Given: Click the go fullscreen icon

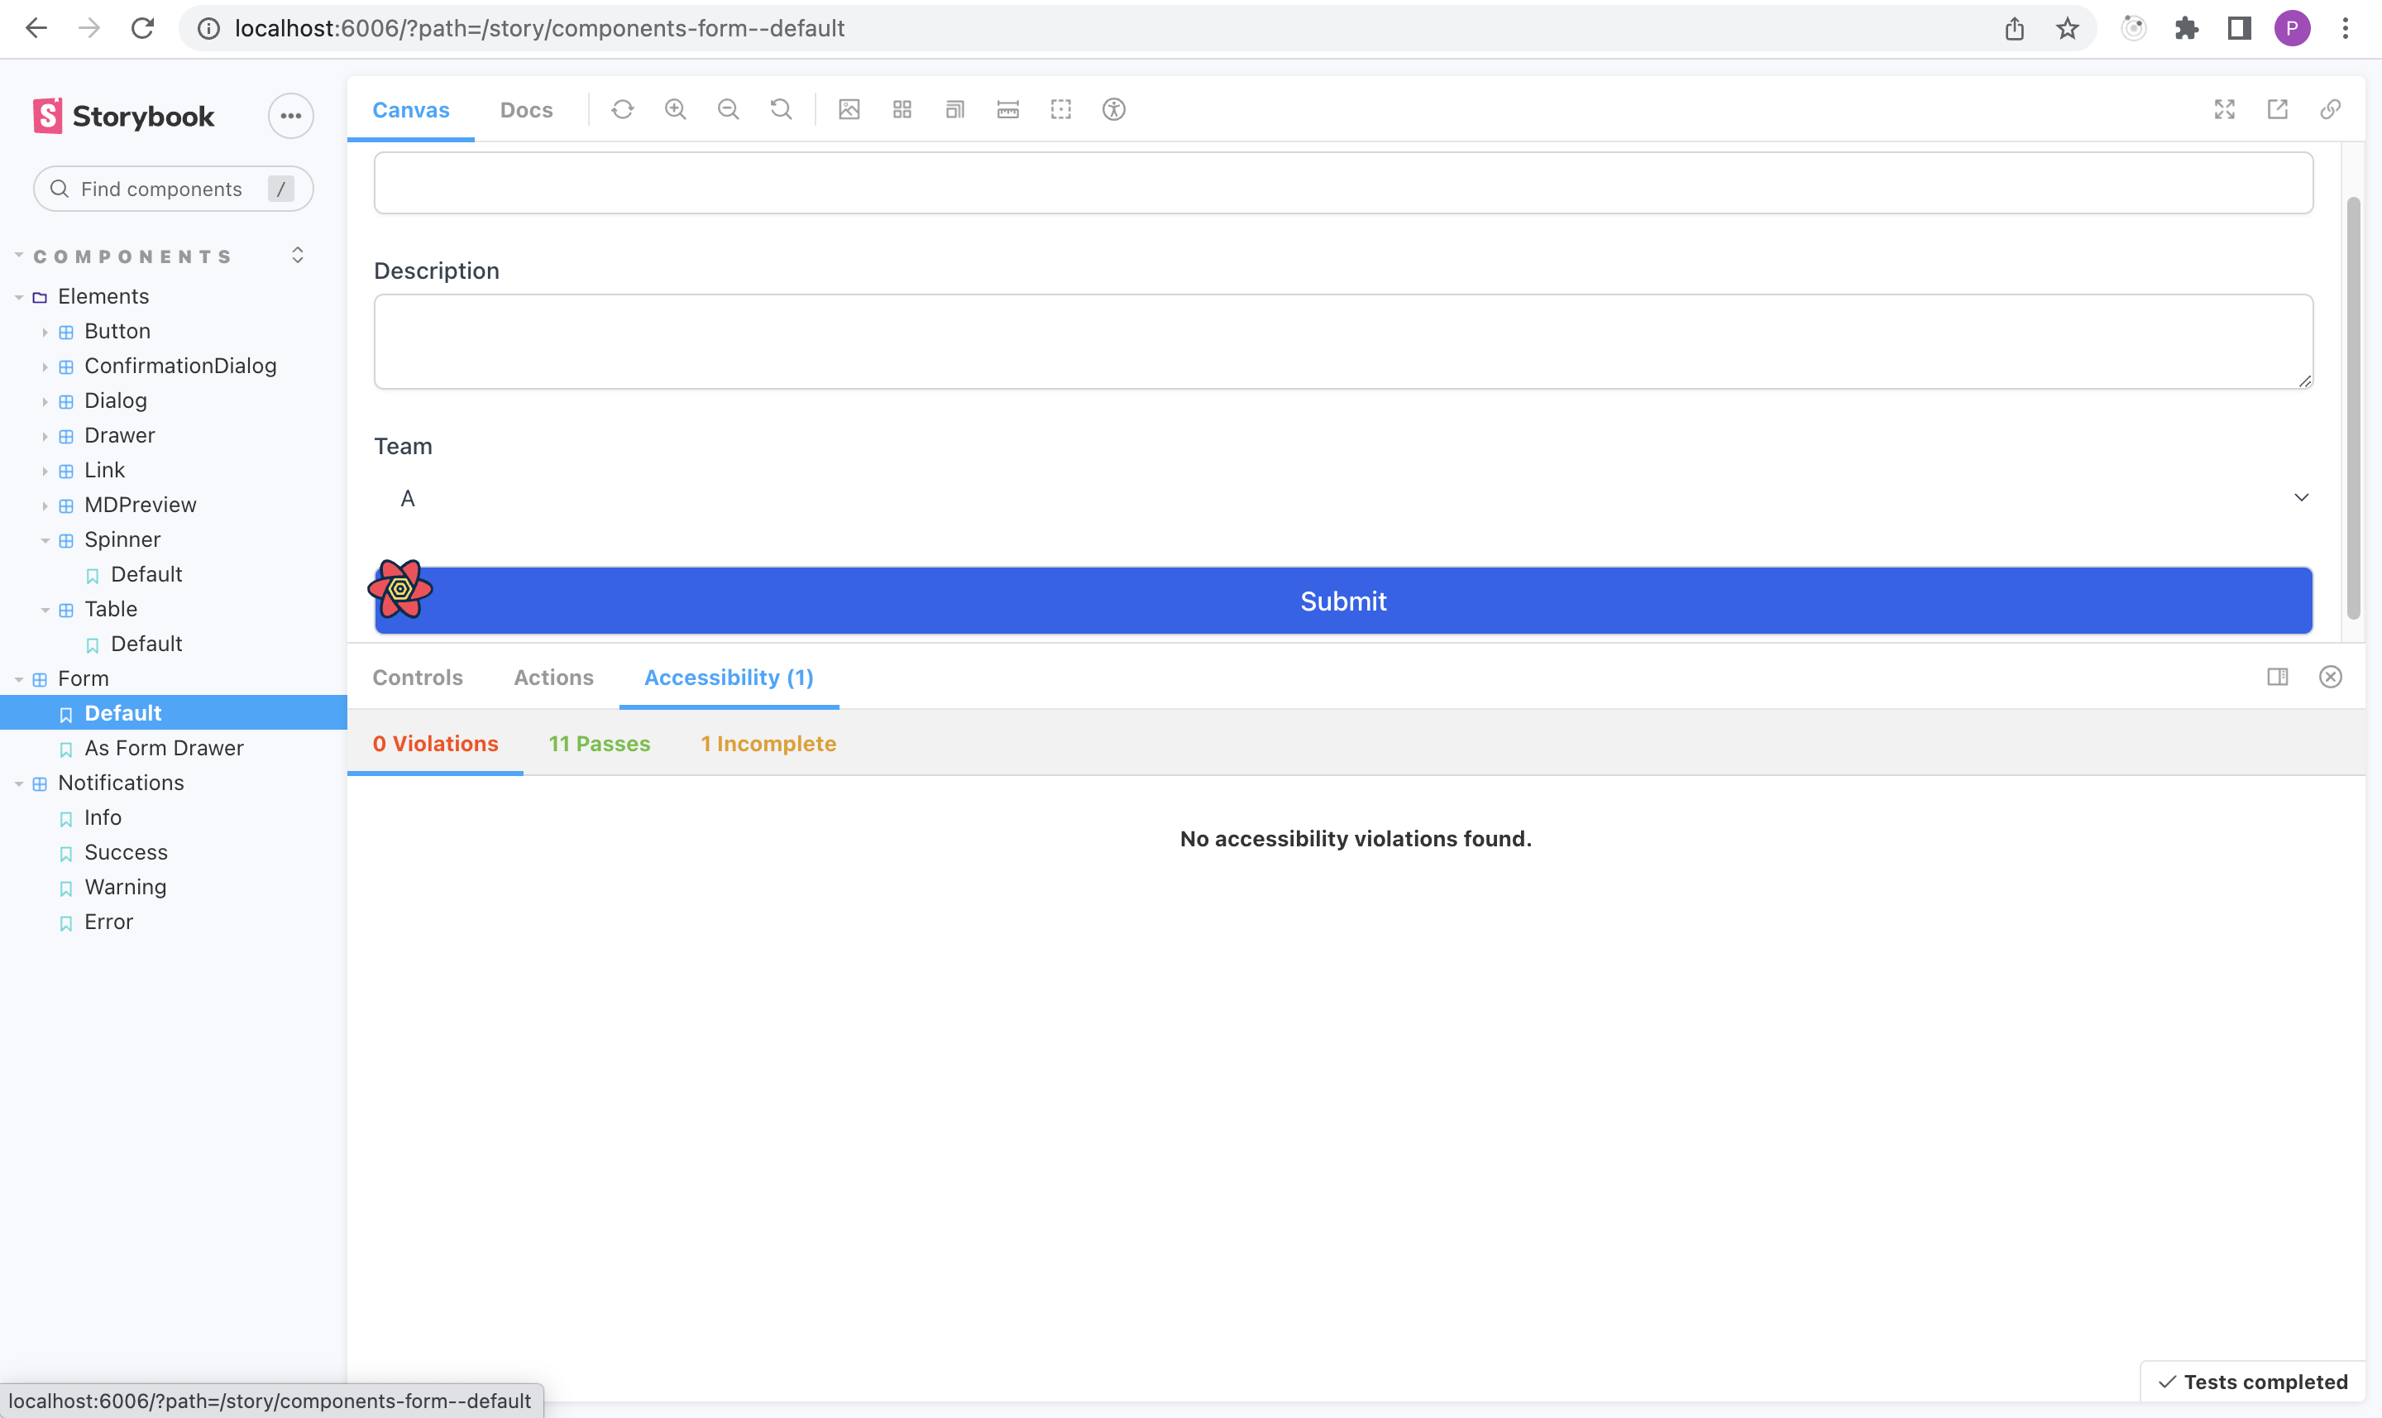Looking at the screenshot, I should point(2224,109).
